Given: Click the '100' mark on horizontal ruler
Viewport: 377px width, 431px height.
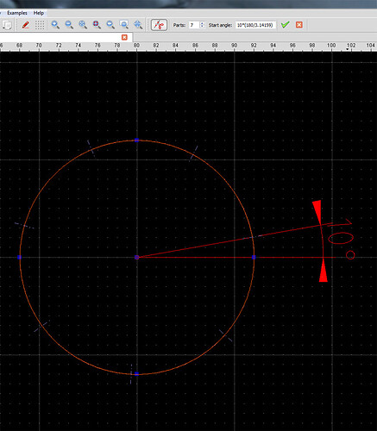Looking at the screenshot, I should click(x=331, y=46).
